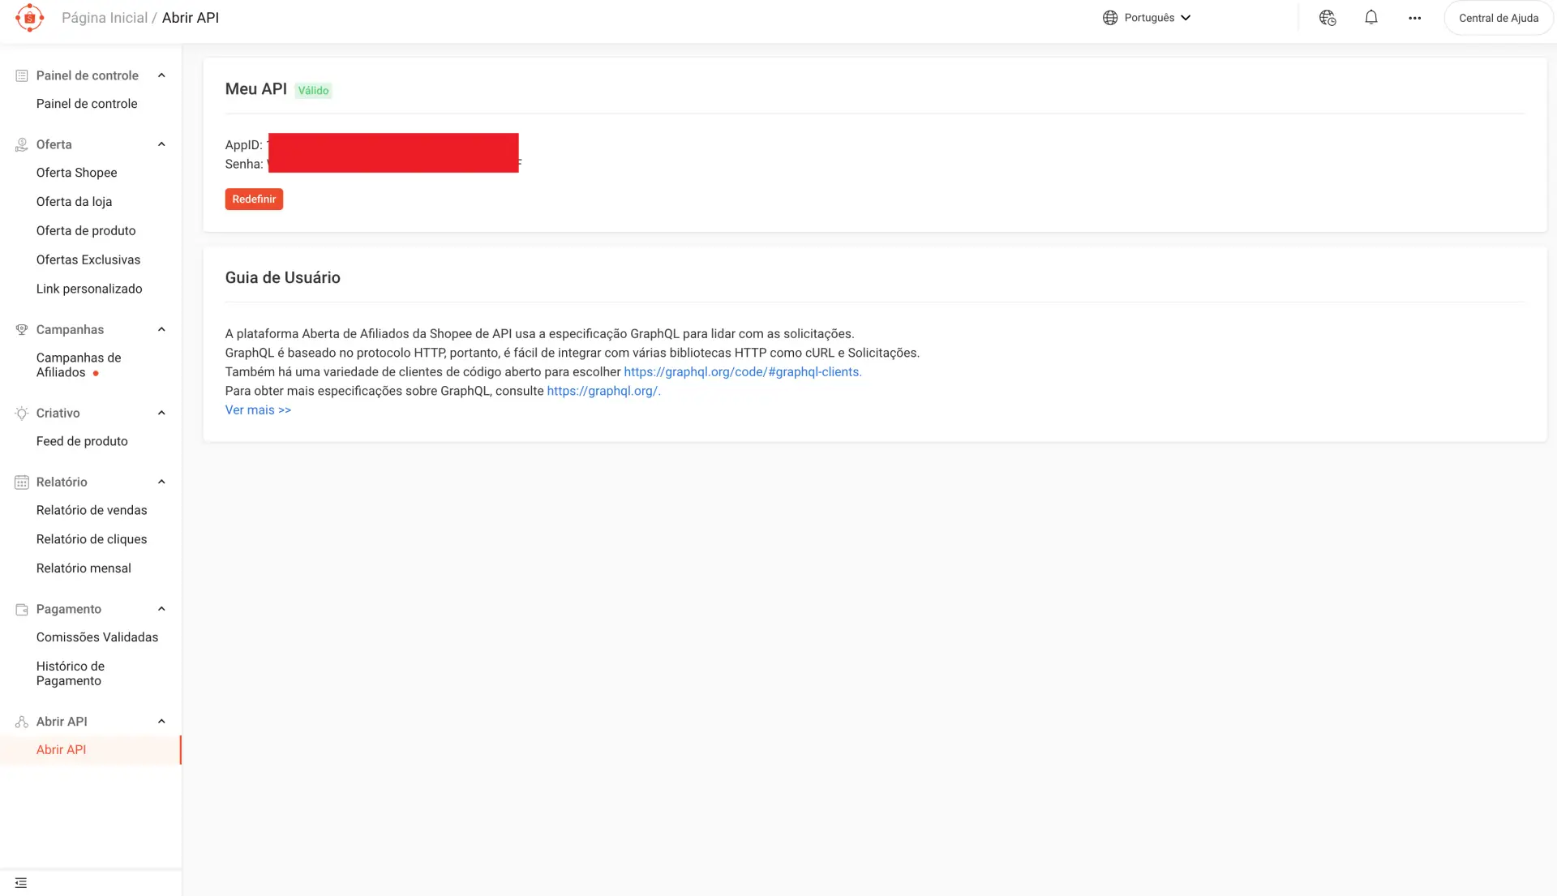Click the Meu API heading
Screen dimensions: 1557x896
[256, 89]
